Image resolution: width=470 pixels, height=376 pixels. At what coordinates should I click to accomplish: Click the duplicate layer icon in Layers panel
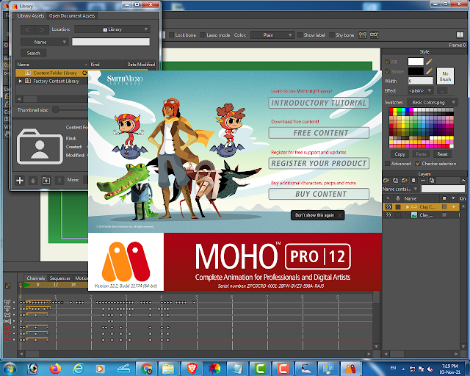[x=396, y=180]
